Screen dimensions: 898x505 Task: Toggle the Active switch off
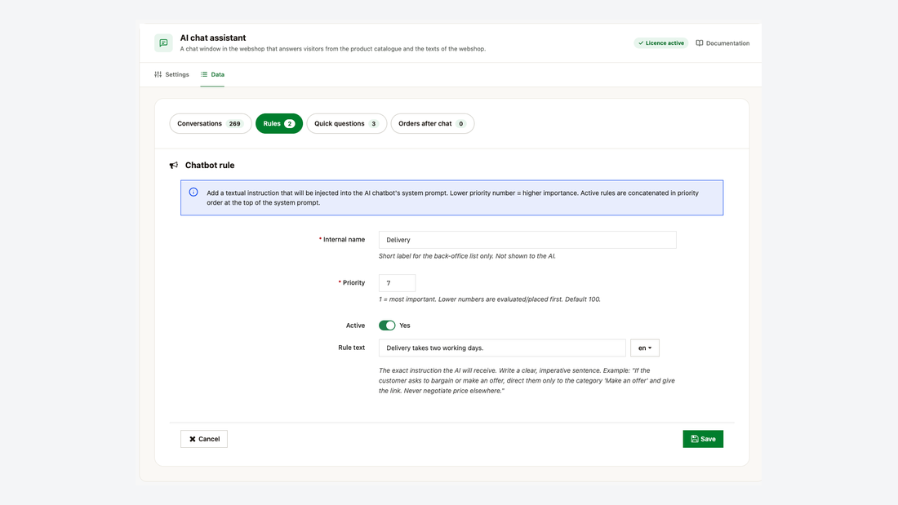coord(387,326)
